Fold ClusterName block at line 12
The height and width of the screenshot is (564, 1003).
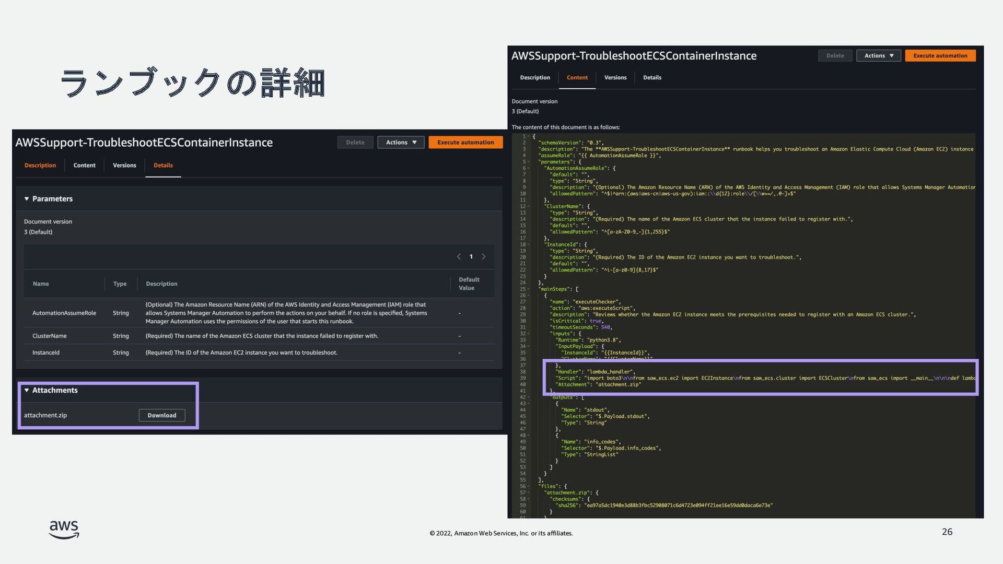tap(529, 206)
